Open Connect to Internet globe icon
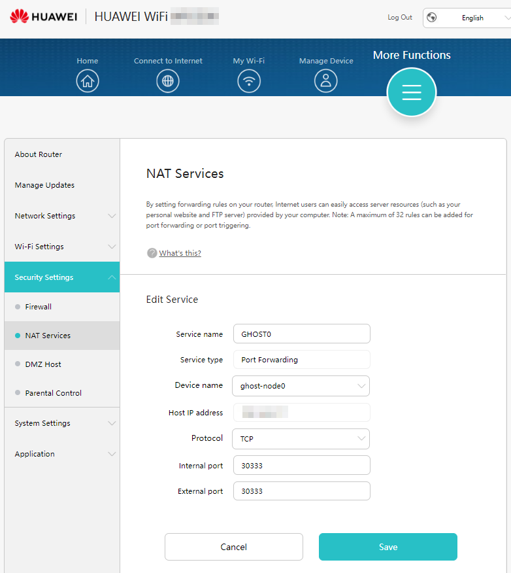Screen dimensions: 511x573 pos(168,81)
